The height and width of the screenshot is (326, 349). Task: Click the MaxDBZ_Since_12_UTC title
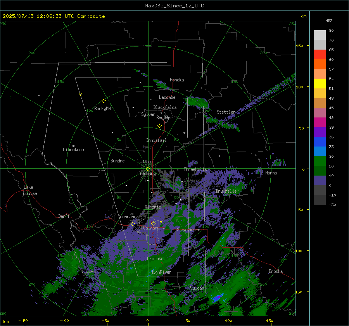point(174,6)
